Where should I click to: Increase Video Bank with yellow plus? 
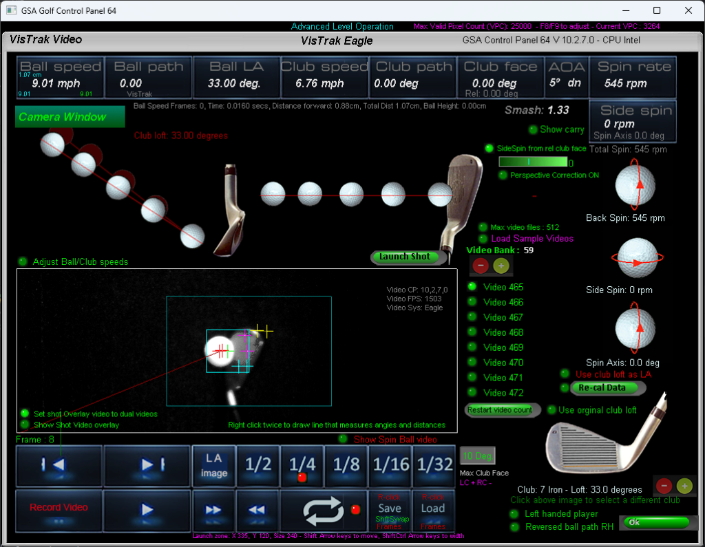(501, 266)
